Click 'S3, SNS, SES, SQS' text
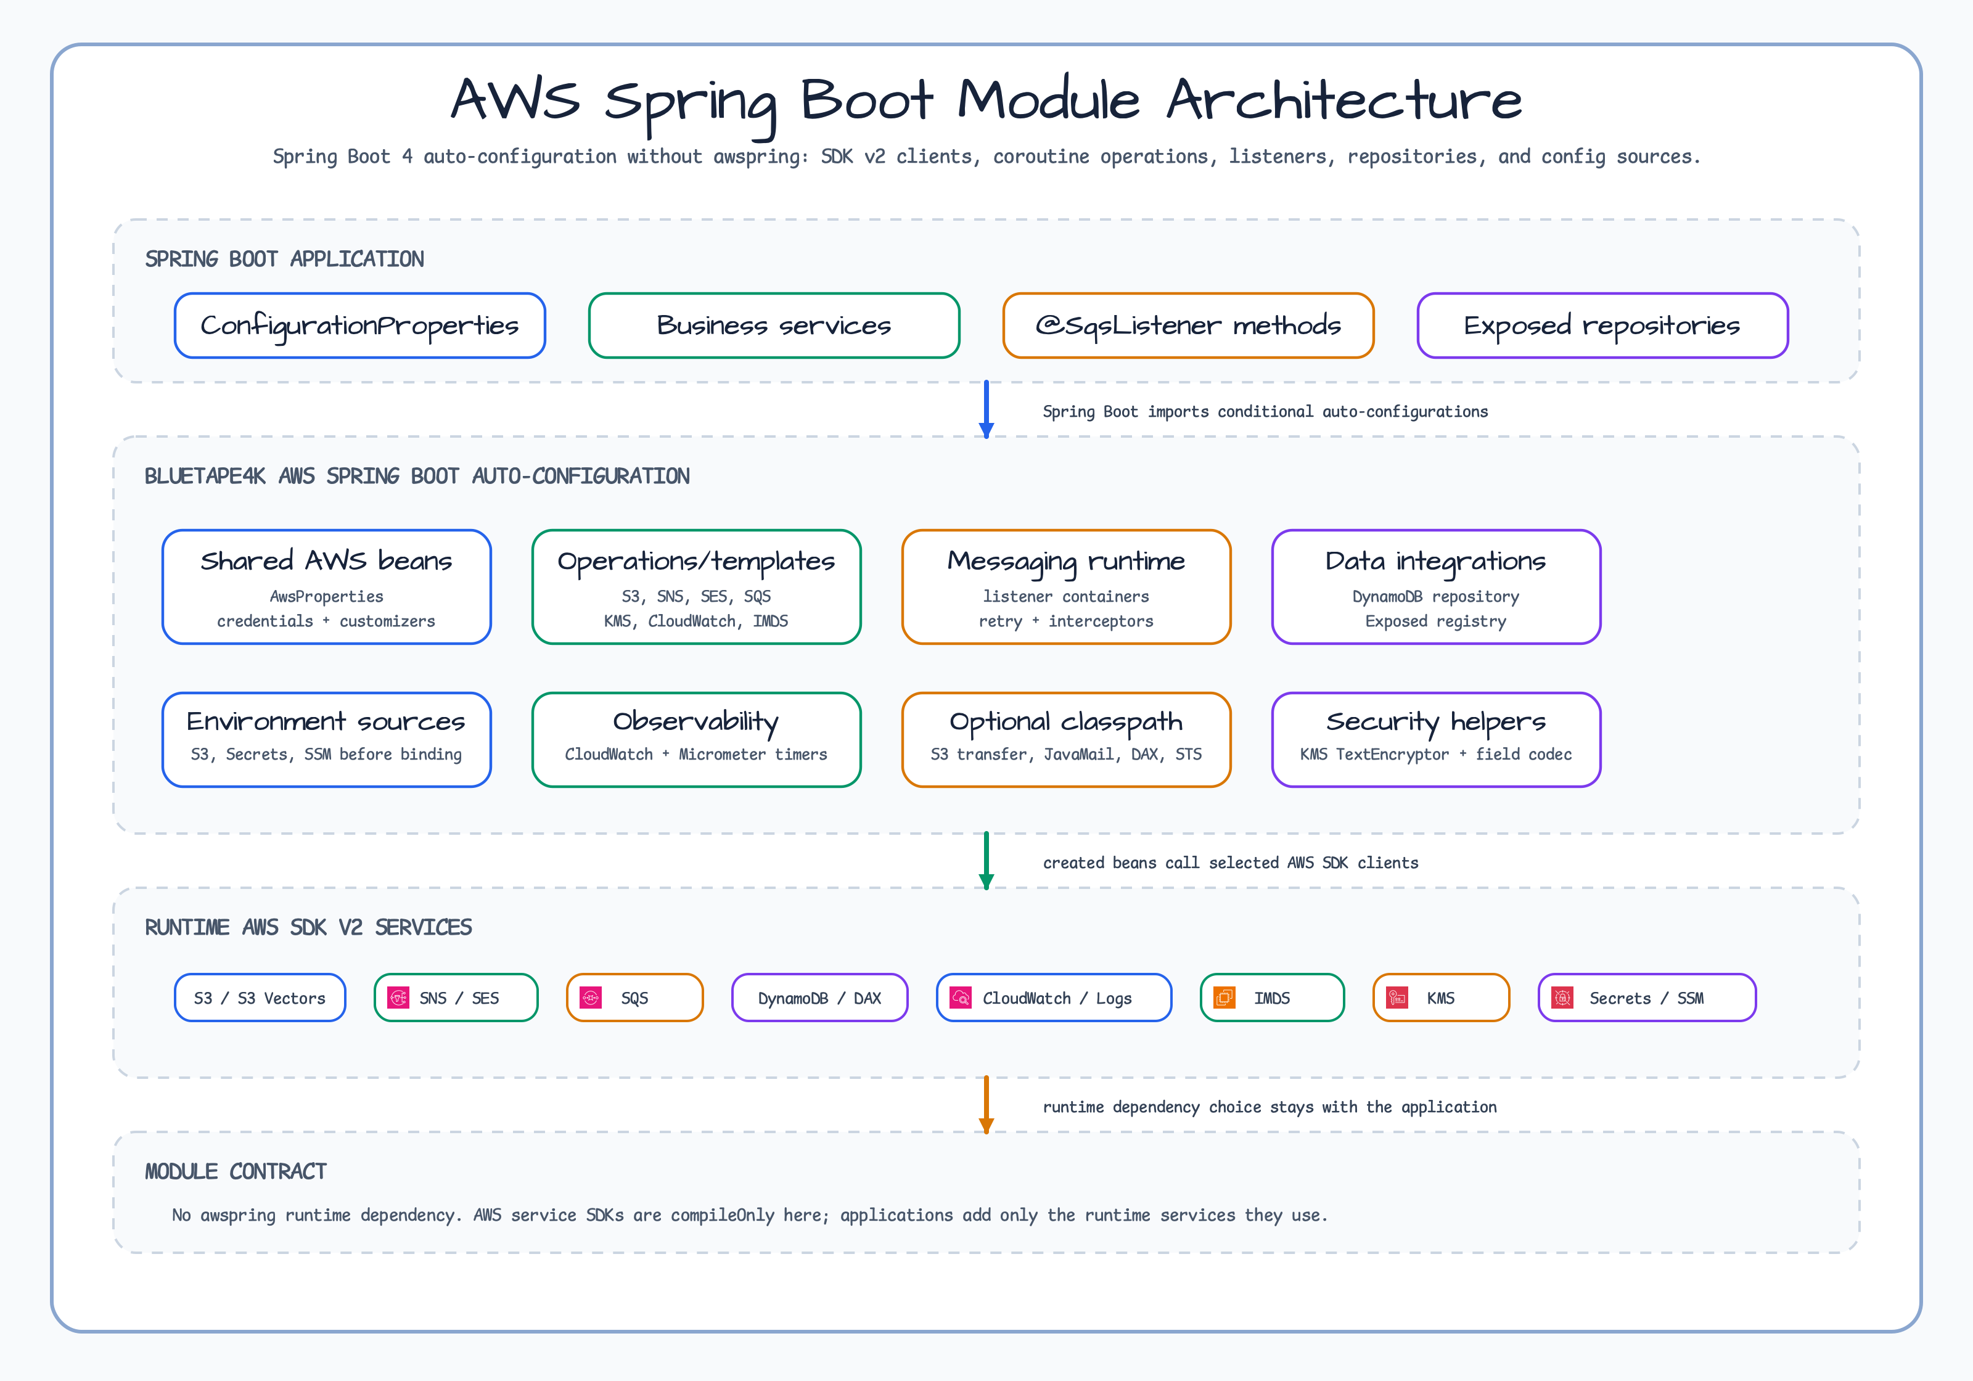Viewport: 1973px width, 1381px height. pyautogui.click(x=696, y=596)
